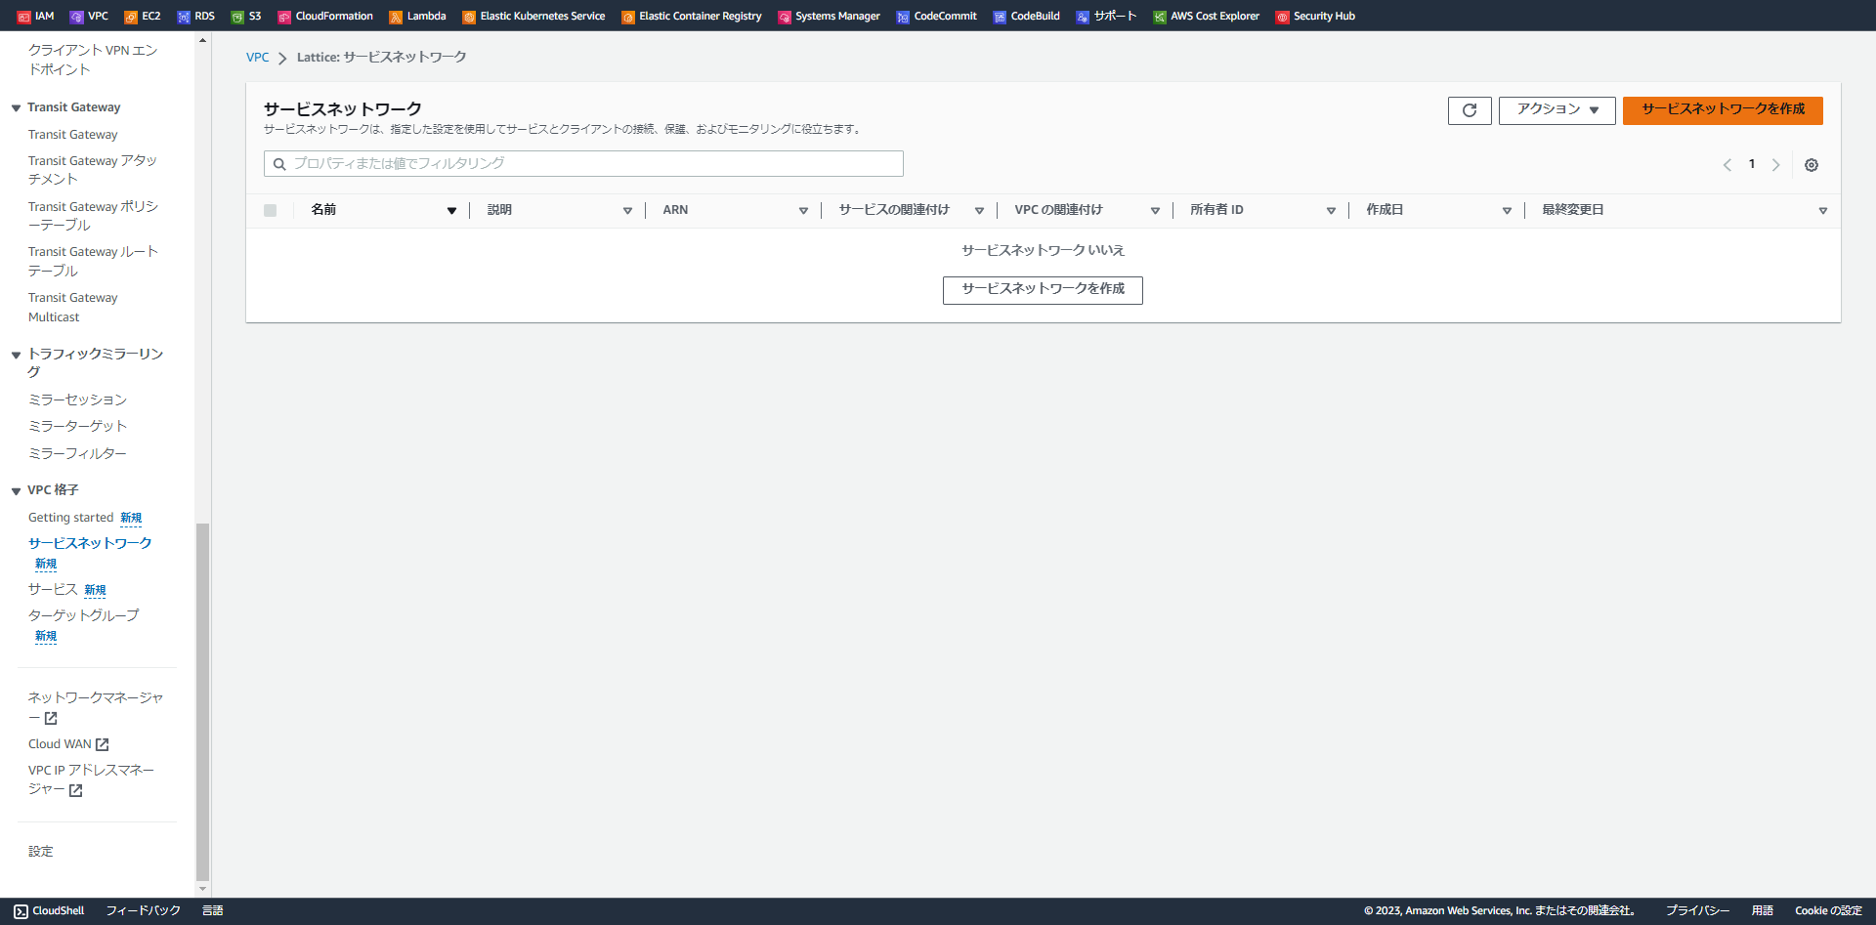
Task: Open the Elastic Kubernetes Service icon
Action: 469,17
